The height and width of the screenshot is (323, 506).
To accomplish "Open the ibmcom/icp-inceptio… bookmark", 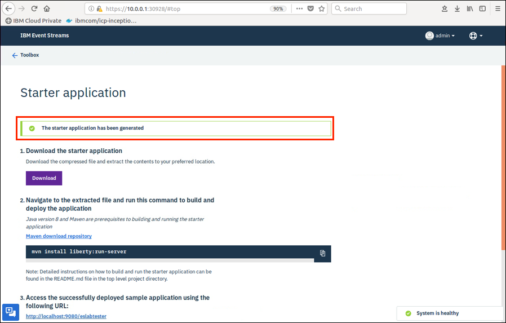I will [101, 21].
